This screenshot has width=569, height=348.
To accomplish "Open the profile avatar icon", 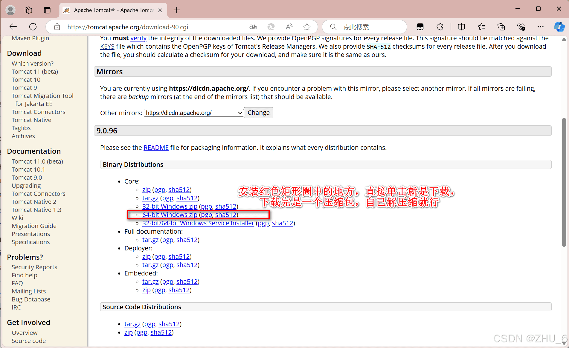I will 10,10.
